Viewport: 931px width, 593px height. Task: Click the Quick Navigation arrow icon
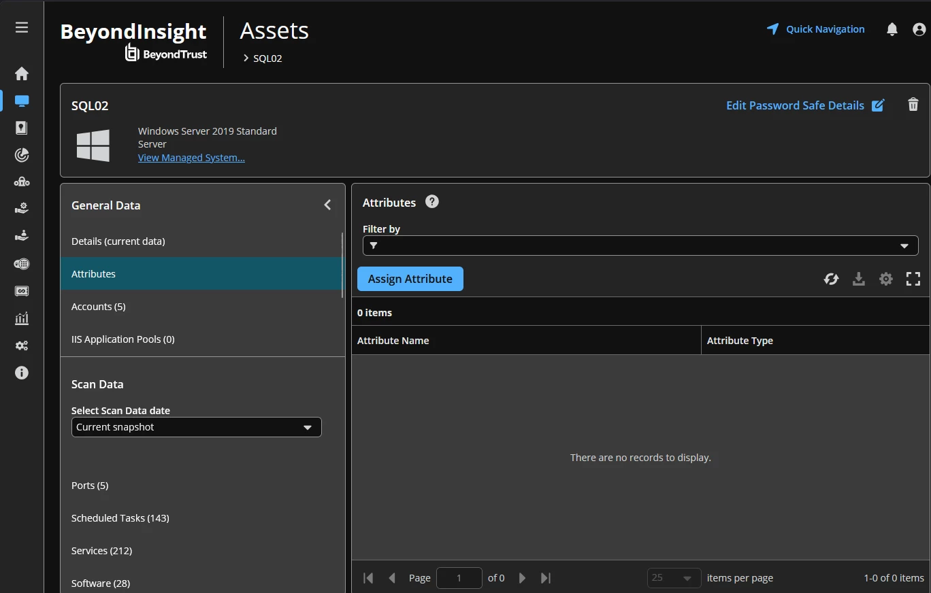click(772, 29)
